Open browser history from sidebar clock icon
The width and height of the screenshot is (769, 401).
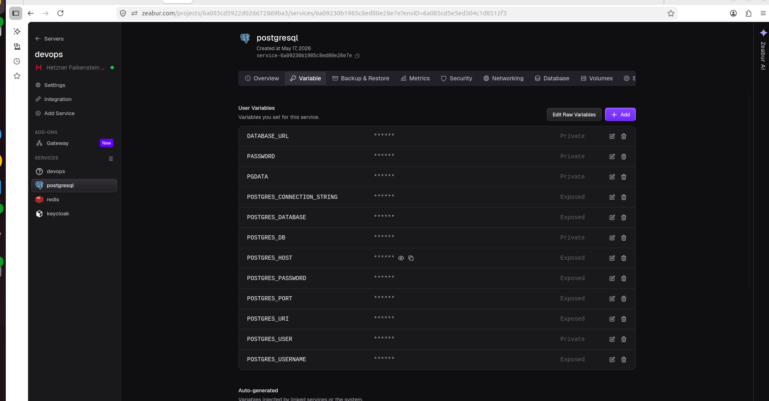pyautogui.click(x=17, y=61)
